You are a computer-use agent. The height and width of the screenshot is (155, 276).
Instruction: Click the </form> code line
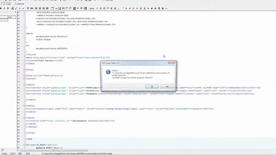pyautogui.click(x=30, y=133)
